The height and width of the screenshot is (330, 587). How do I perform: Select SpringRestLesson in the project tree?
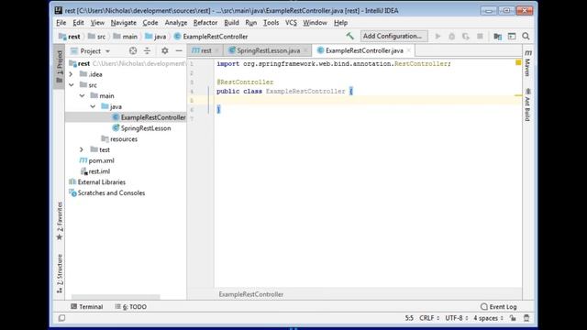pyautogui.click(x=141, y=128)
